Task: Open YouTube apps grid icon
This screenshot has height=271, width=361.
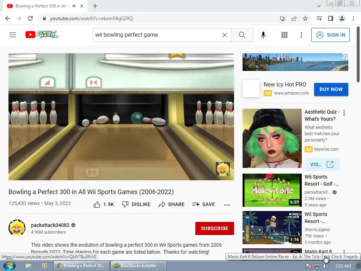Action: [284, 35]
